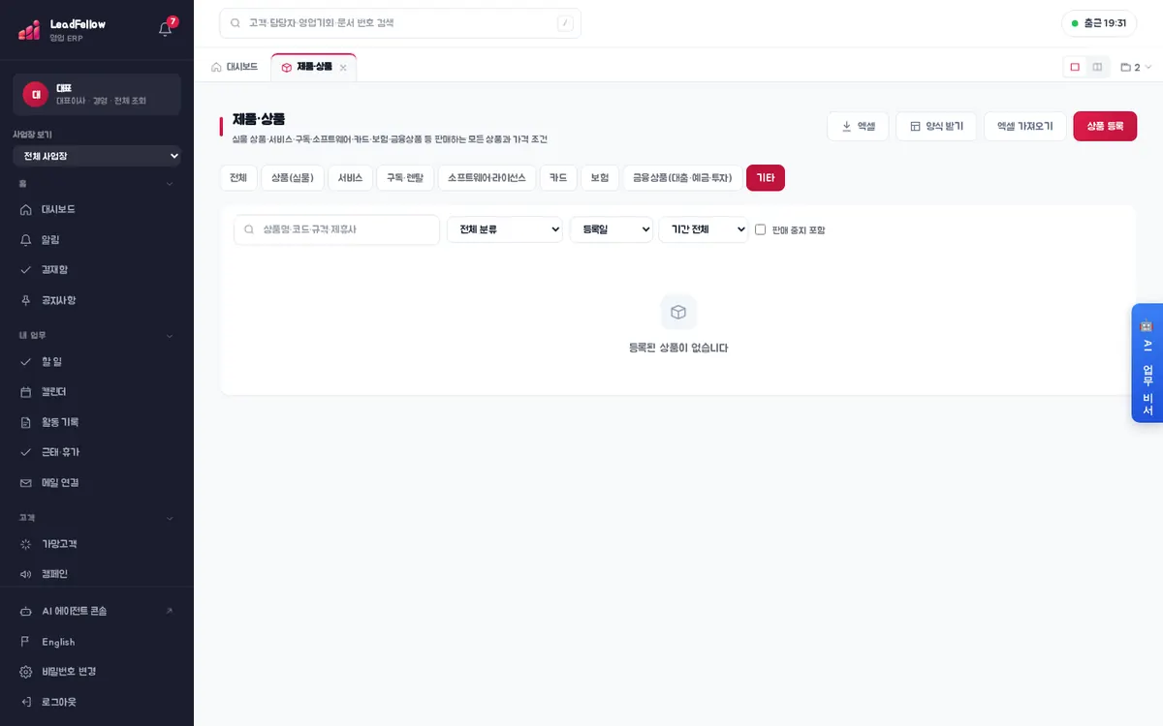Expand the open tabs folder count dropdown
The height and width of the screenshot is (726, 1163).
[1136, 67]
